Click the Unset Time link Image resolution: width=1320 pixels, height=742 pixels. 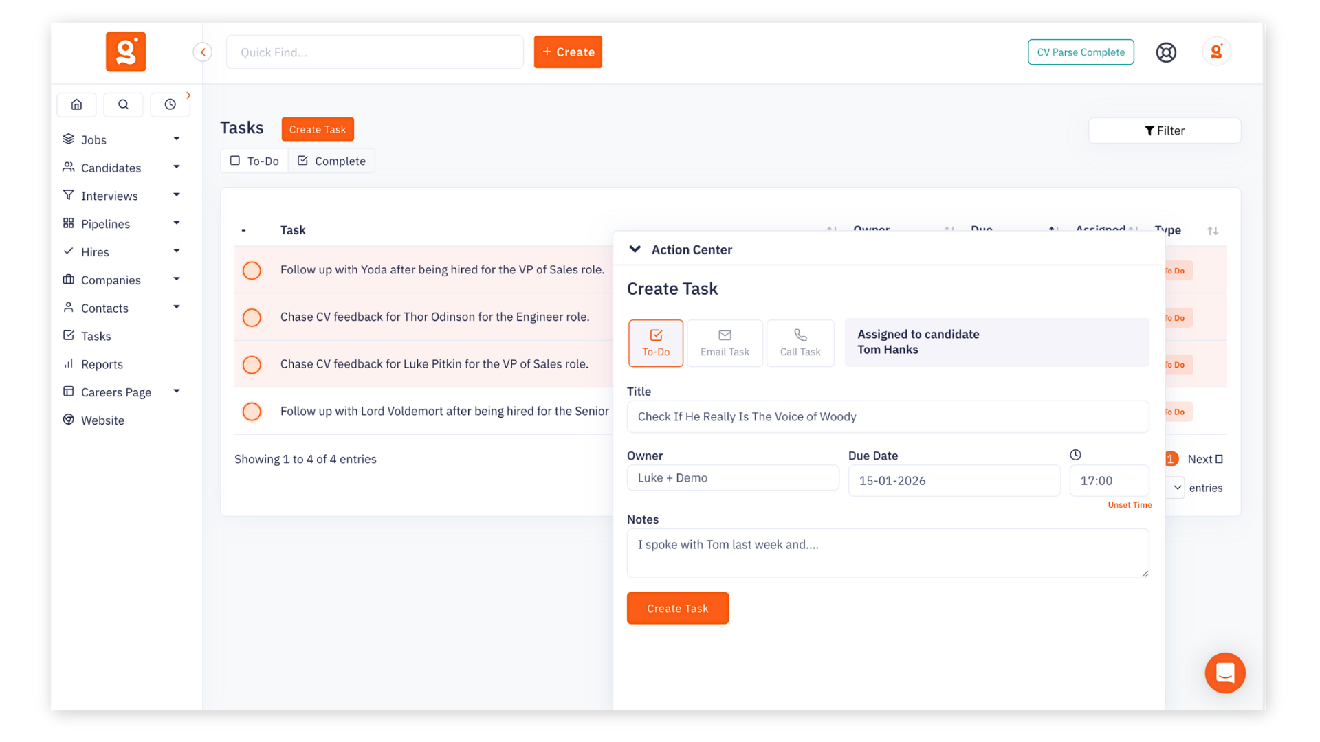1130,504
